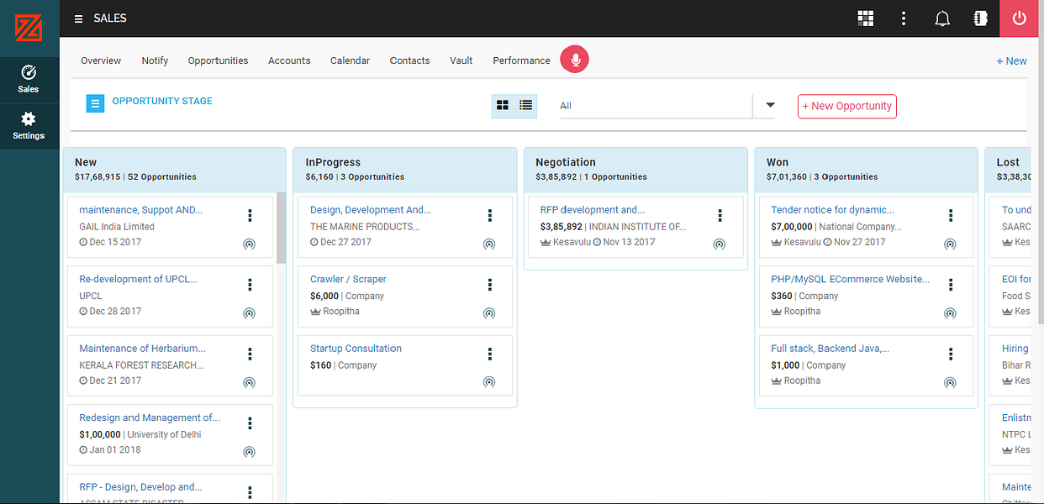The image size is (1044, 504).
Task: Open the Accounts tab
Action: click(289, 60)
